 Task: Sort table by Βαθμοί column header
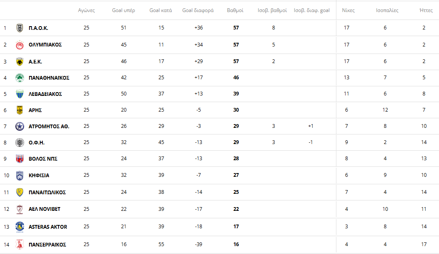click(235, 10)
